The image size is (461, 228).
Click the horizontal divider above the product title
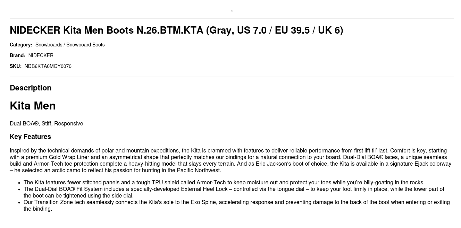[x=232, y=18]
